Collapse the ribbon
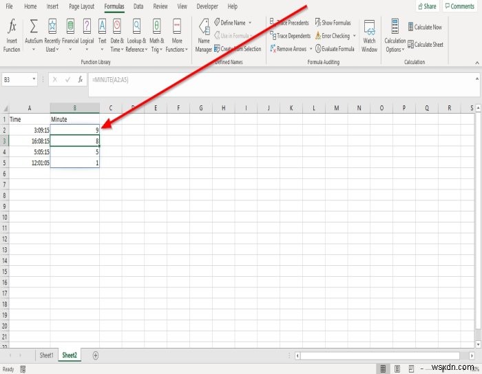 click(x=476, y=63)
